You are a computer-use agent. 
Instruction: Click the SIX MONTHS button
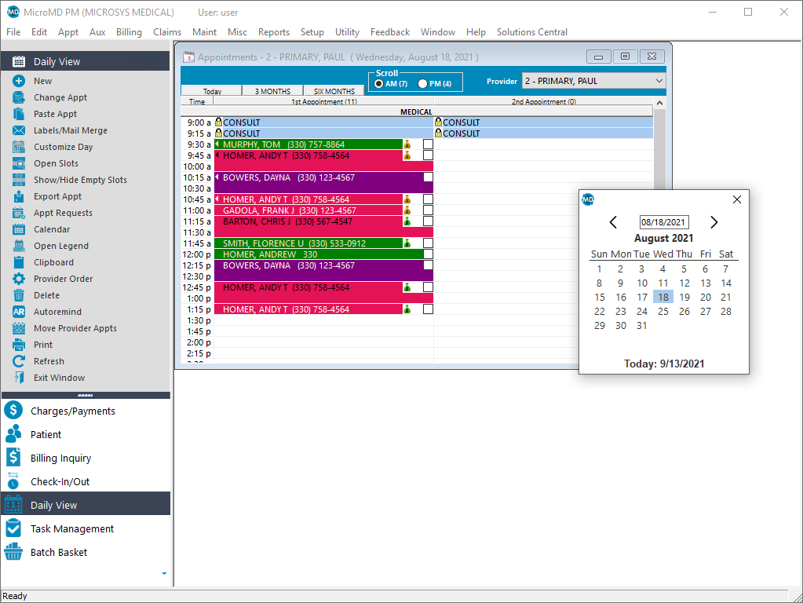[x=334, y=90]
